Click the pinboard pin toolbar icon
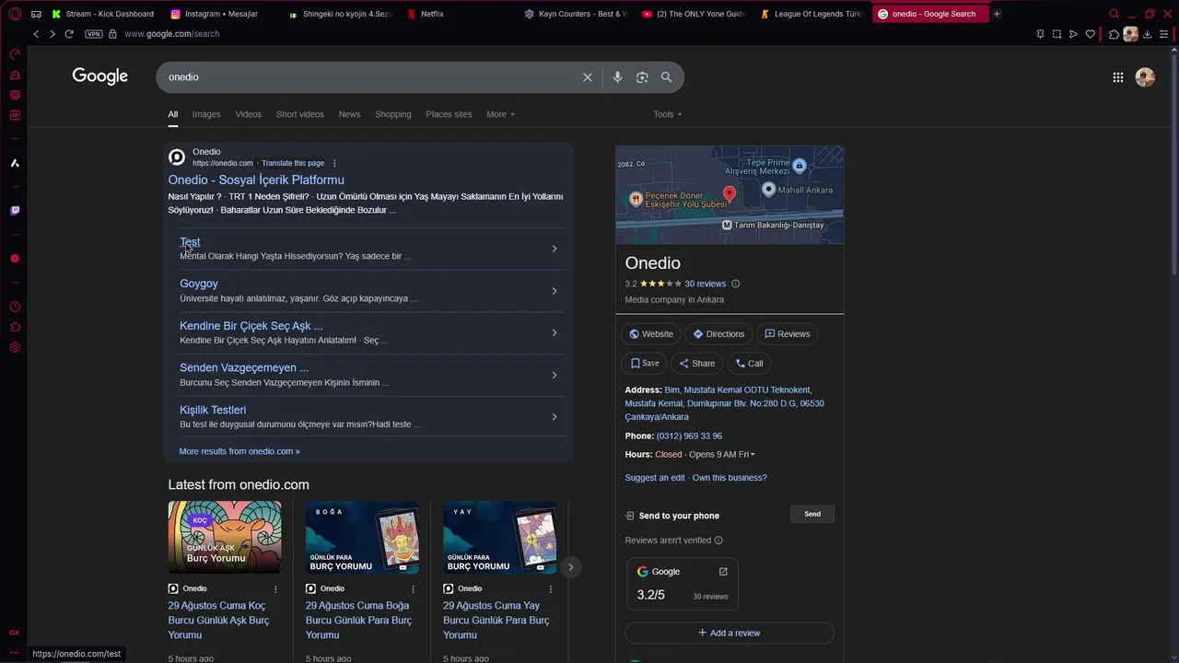 tap(1040, 34)
